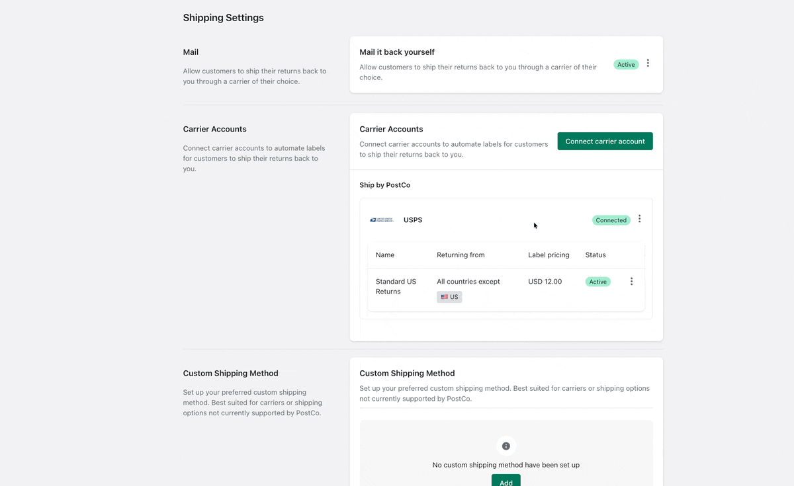Click the Connected status badge for USPS

point(611,220)
